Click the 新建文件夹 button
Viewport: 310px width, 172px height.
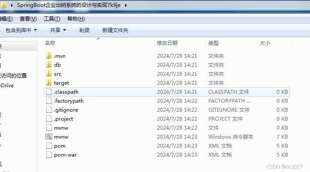(115, 30)
